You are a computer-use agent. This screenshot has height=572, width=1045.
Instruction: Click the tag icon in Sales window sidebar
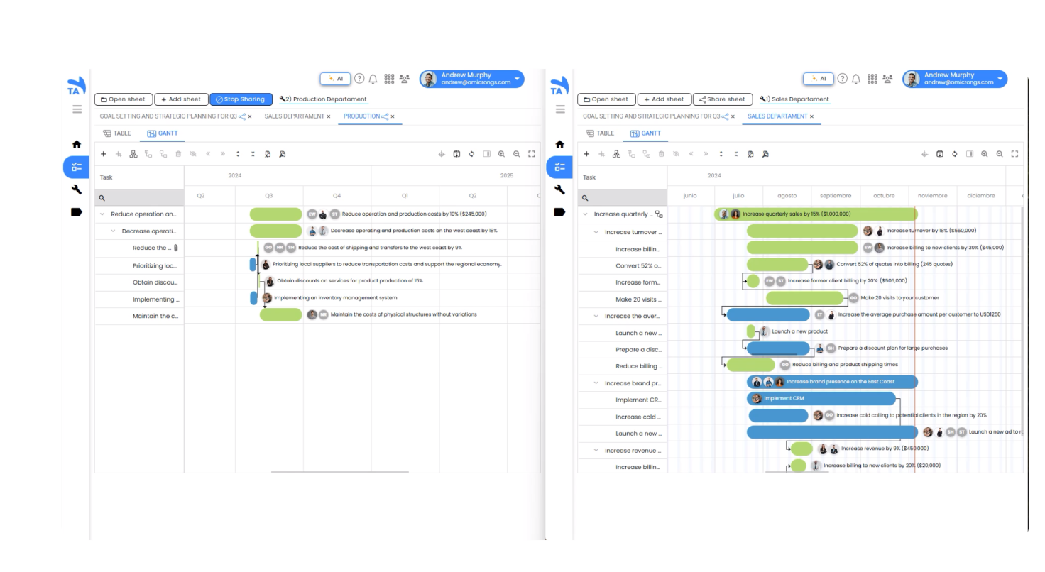559,212
